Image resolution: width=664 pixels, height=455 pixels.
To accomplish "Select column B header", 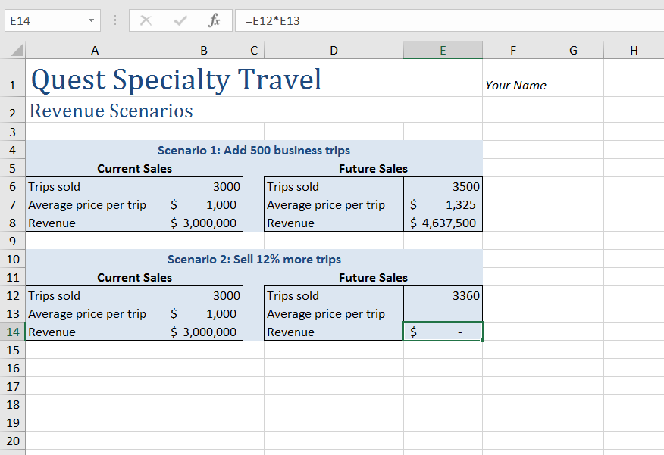I will pyautogui.click(x=204, y=50).
